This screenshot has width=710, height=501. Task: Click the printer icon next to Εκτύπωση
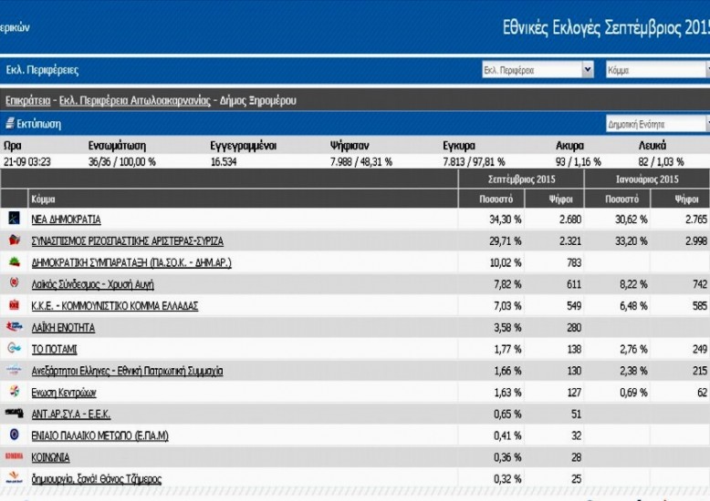(9, 123)
